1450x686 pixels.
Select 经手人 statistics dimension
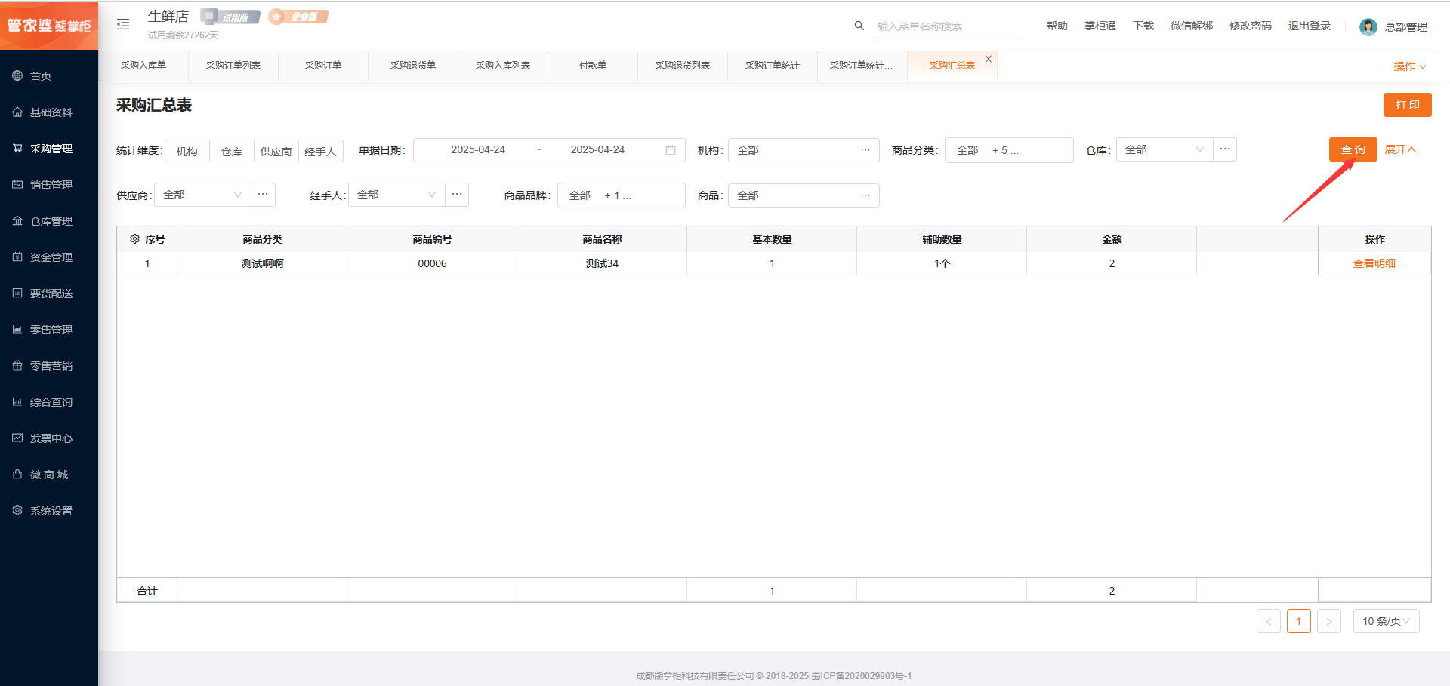321,151
